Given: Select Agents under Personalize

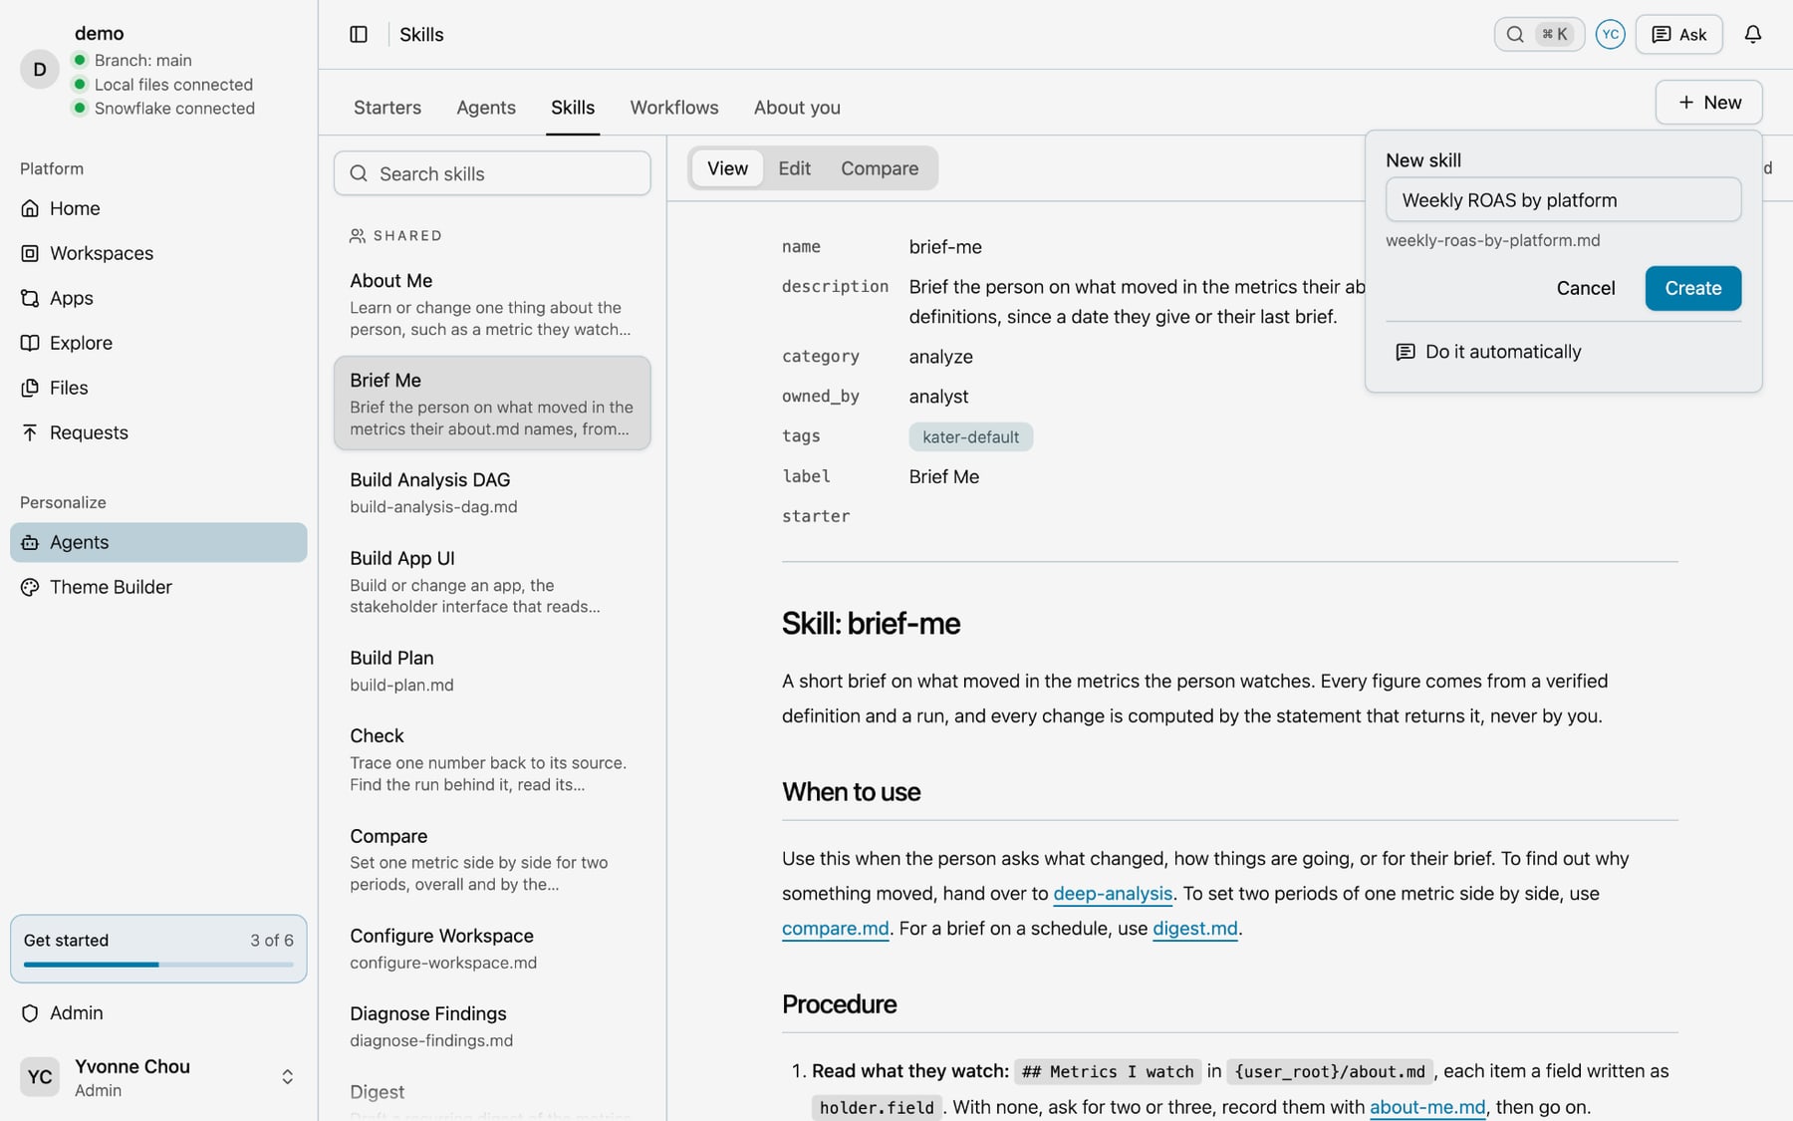Looking at the screenshot, I should tap(158, 542).
